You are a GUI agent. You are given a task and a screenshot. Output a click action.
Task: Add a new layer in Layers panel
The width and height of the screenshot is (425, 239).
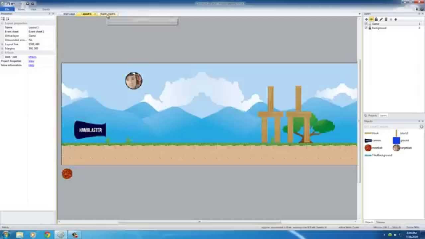pos(366,19)
